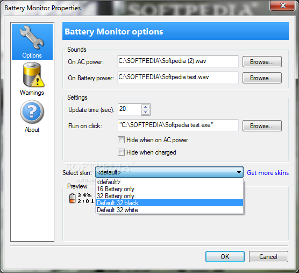The image size is (299, 273).
Task: Open the About question-mark page
Action: [x=32, y=116]
